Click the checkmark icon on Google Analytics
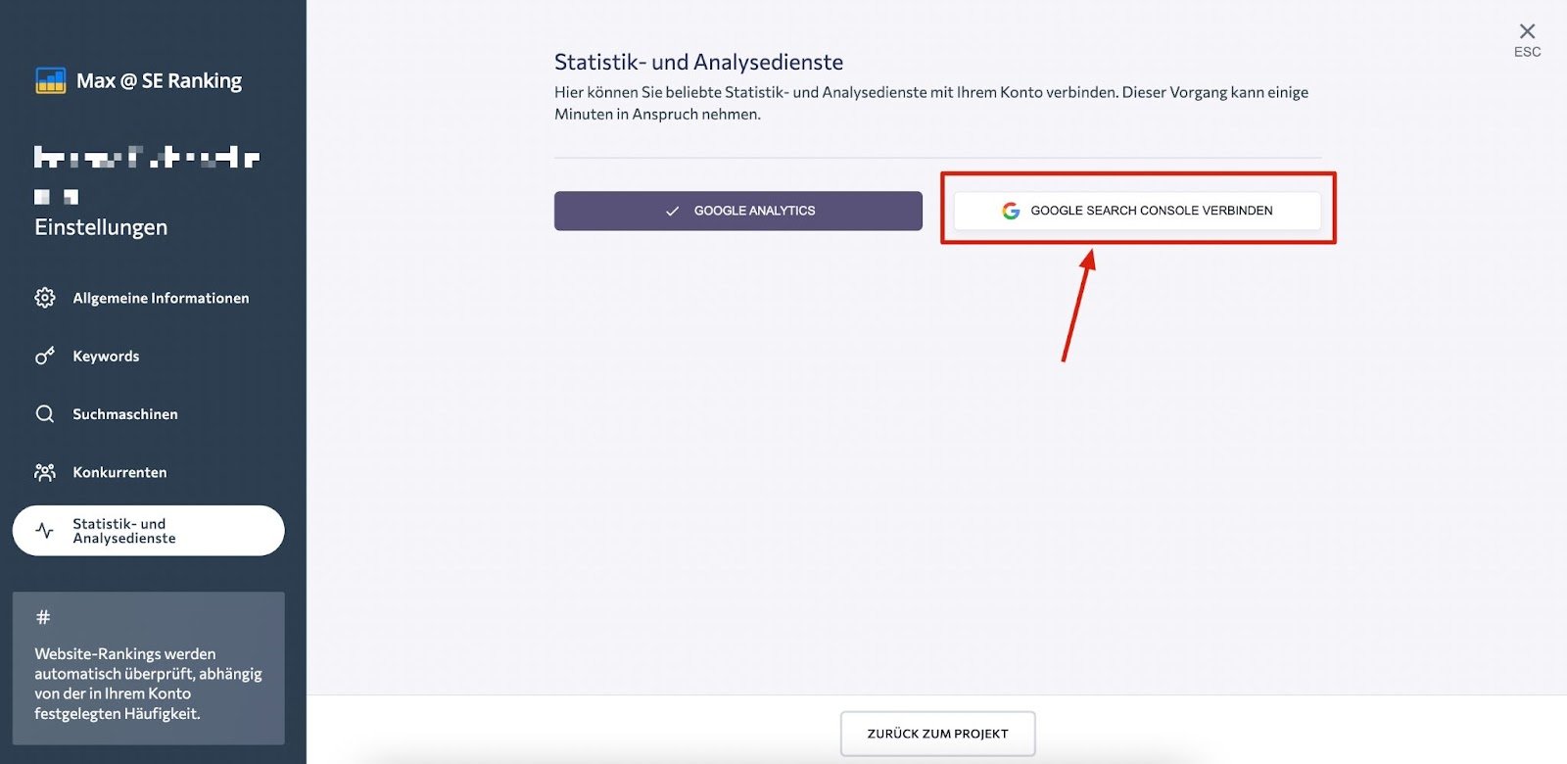 click(672, 211)
